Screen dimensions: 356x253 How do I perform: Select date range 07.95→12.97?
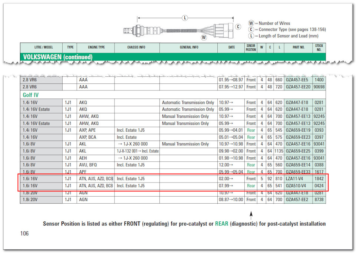click(x=231, y=87)
